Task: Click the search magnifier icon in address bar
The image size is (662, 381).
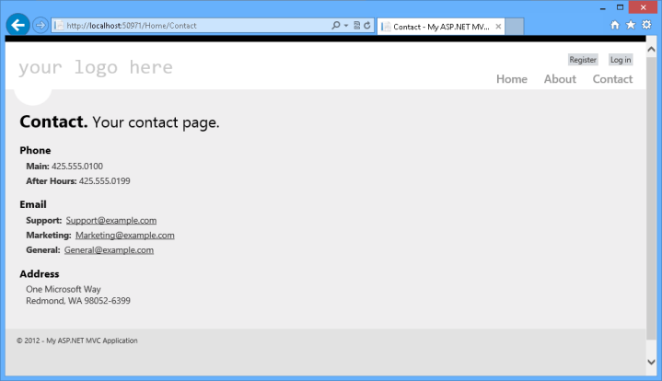Action: [x=336, y=26]
